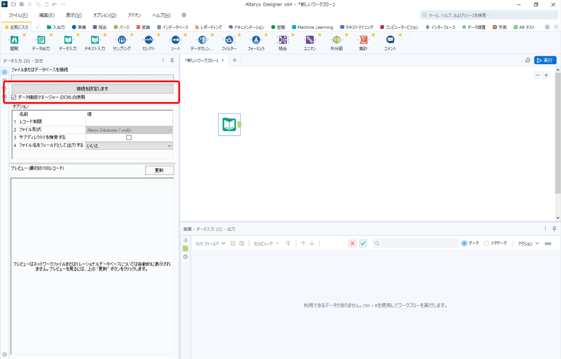Open the workflow history clock icon
561x359 pixels.
click(x=528, y=60)
